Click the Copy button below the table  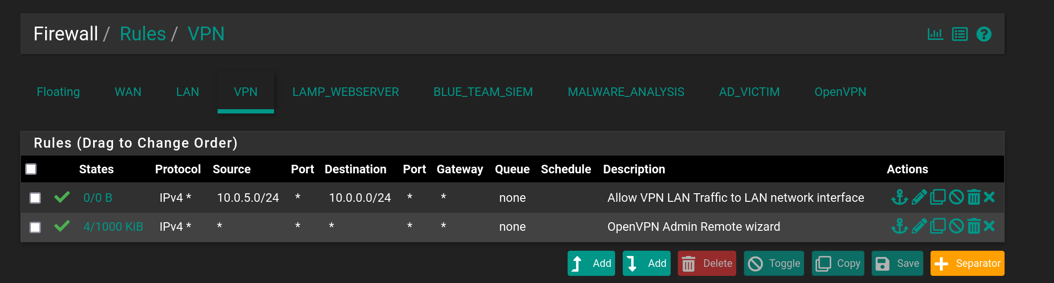838,263
